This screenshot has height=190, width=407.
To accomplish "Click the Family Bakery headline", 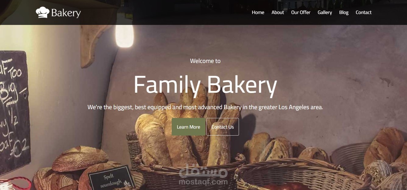I will pyautogui.click(x=205, y=85).
